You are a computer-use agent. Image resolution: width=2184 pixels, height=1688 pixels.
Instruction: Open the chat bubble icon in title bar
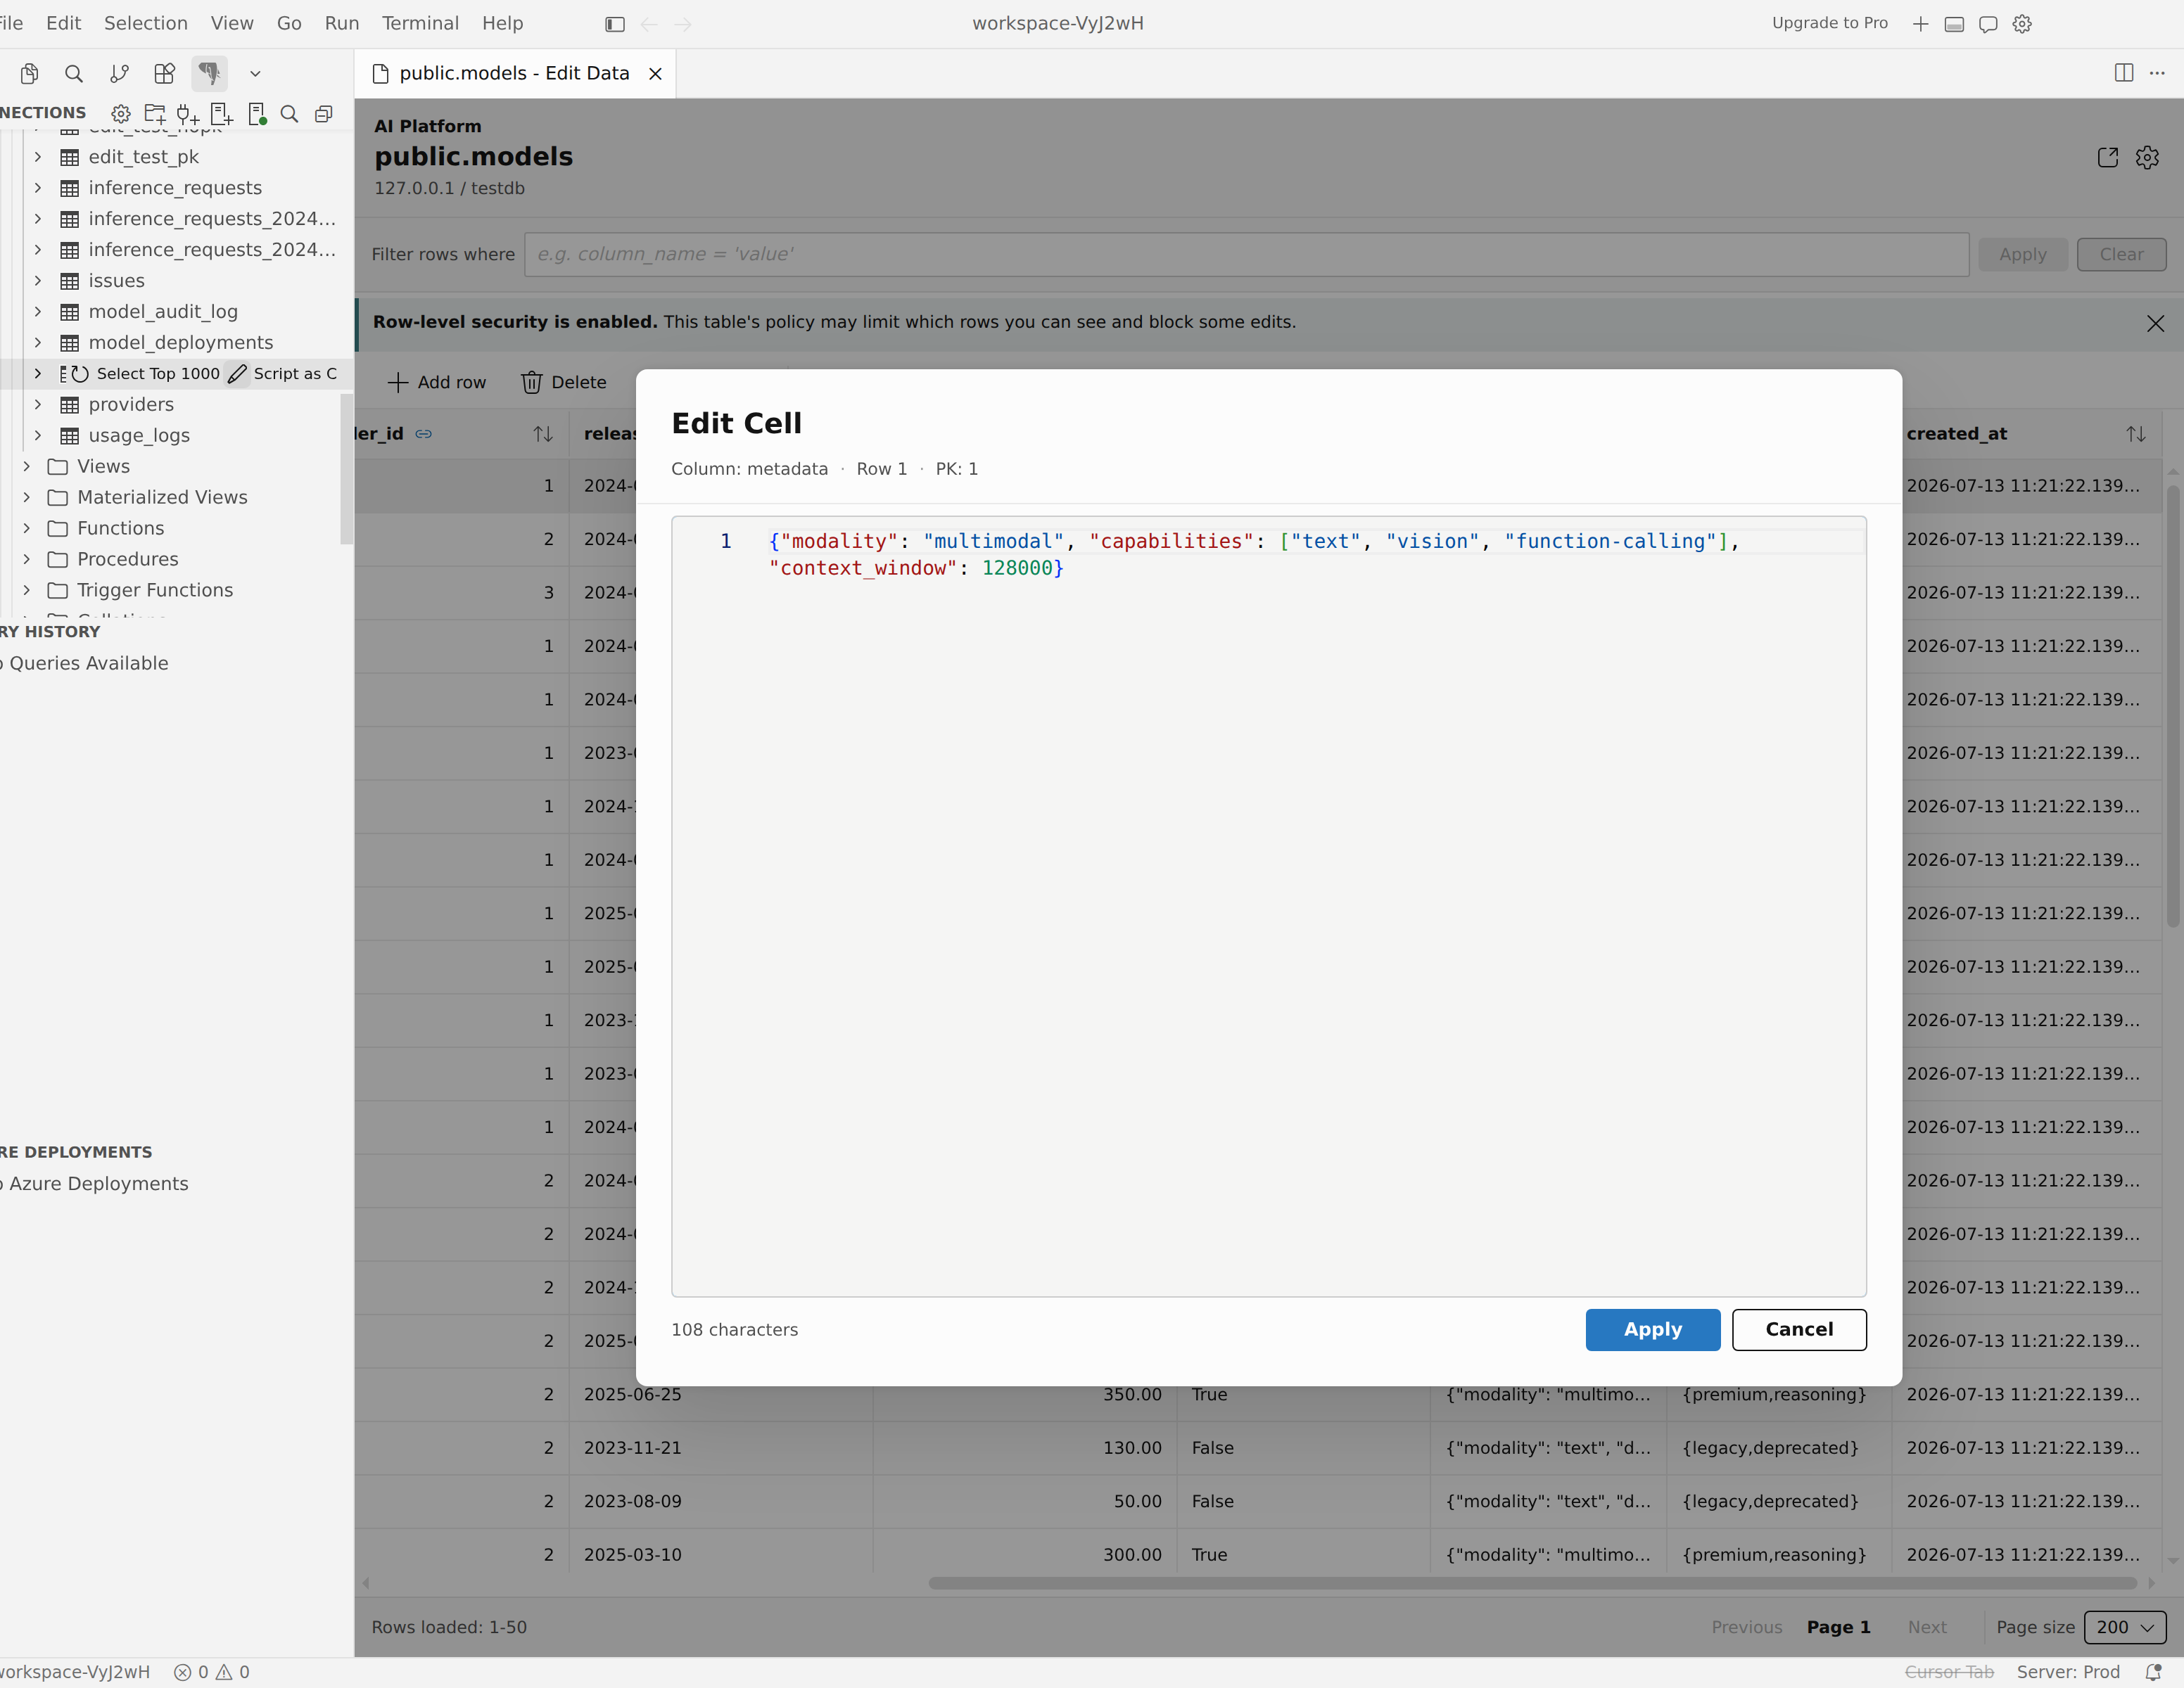[1988, 24]
